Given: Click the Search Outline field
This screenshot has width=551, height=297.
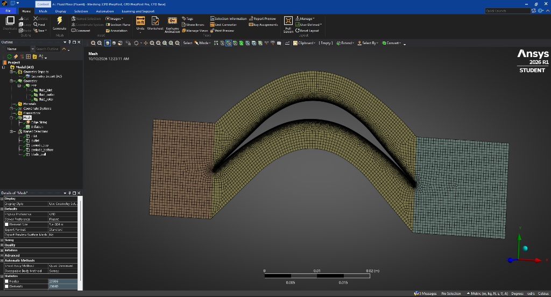Looking at the screenshot, I should (x=48, y=49).
